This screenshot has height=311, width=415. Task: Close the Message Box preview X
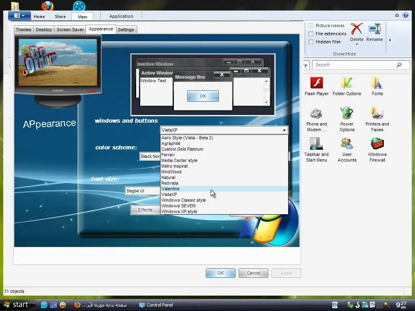click(x=222, y=75)
